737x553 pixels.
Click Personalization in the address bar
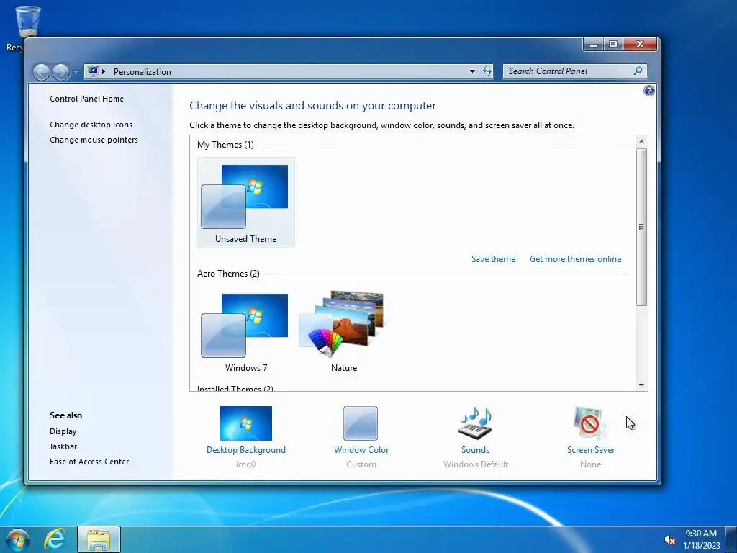[x=142, y=71]
